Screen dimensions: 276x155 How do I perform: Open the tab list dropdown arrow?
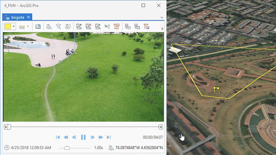tap(161, 17)
